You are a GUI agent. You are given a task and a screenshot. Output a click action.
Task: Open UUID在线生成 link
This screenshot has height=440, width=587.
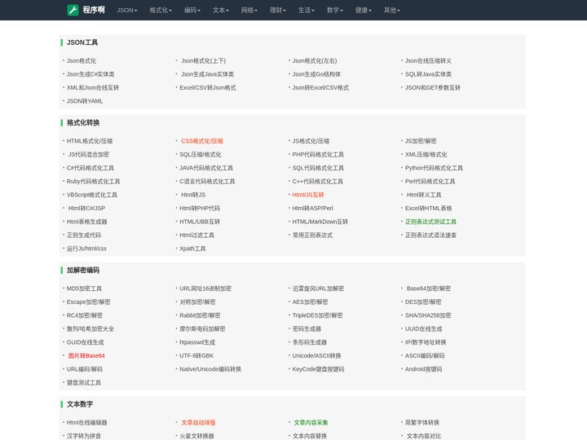(x=423, y=329)
